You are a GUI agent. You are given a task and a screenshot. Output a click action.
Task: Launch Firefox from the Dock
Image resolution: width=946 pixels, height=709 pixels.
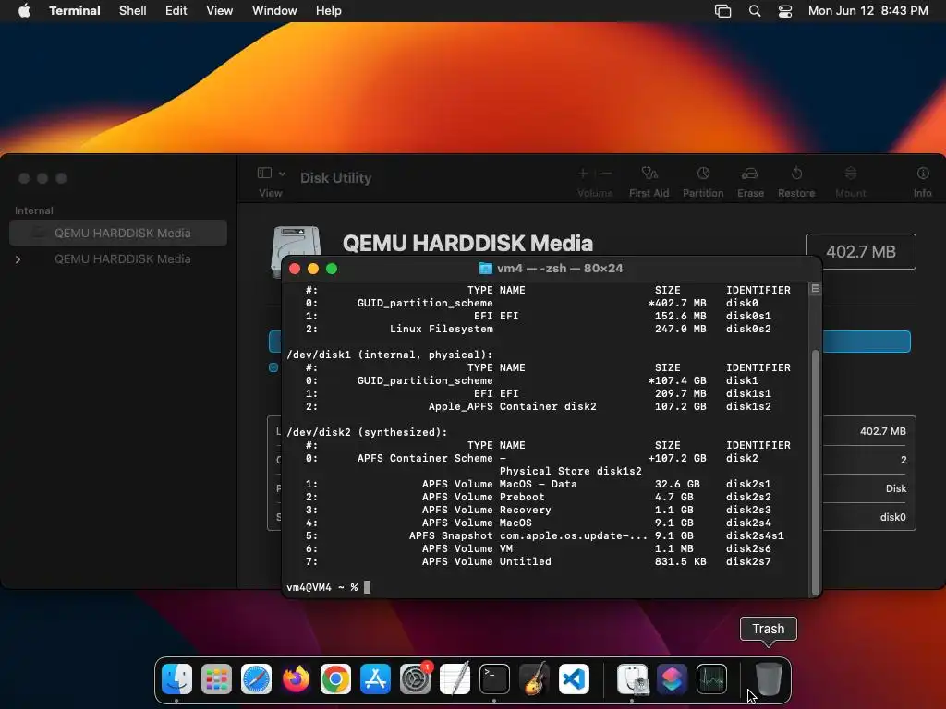tap(296, 679)
